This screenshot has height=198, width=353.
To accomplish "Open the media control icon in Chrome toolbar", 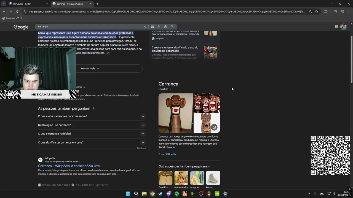I will tap(335, 12).
